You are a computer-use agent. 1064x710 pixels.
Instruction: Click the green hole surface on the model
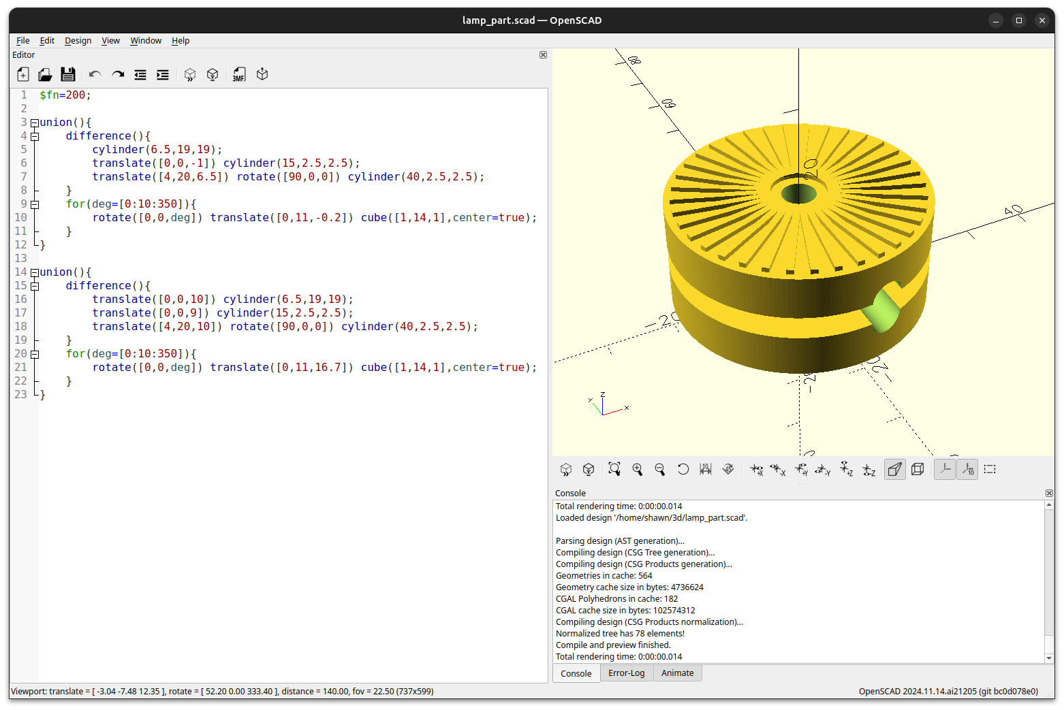coord(883,310)
